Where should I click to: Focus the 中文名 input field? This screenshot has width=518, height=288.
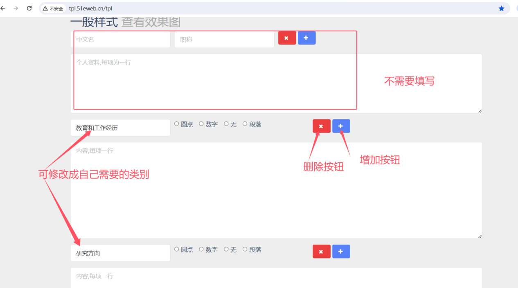tap(121, 40)
